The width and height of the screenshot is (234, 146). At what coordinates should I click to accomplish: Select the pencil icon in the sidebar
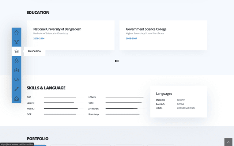click(x=16, y=89)
